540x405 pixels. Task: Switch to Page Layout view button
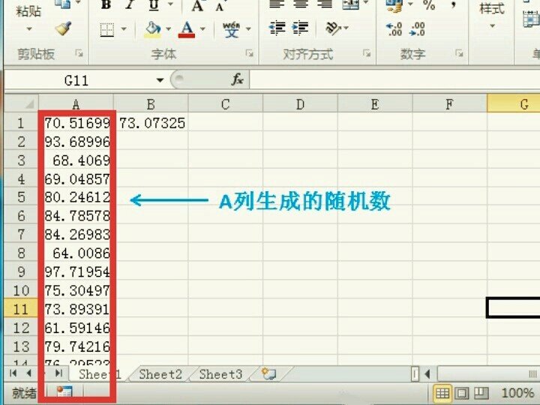click(x=461, y=393)
